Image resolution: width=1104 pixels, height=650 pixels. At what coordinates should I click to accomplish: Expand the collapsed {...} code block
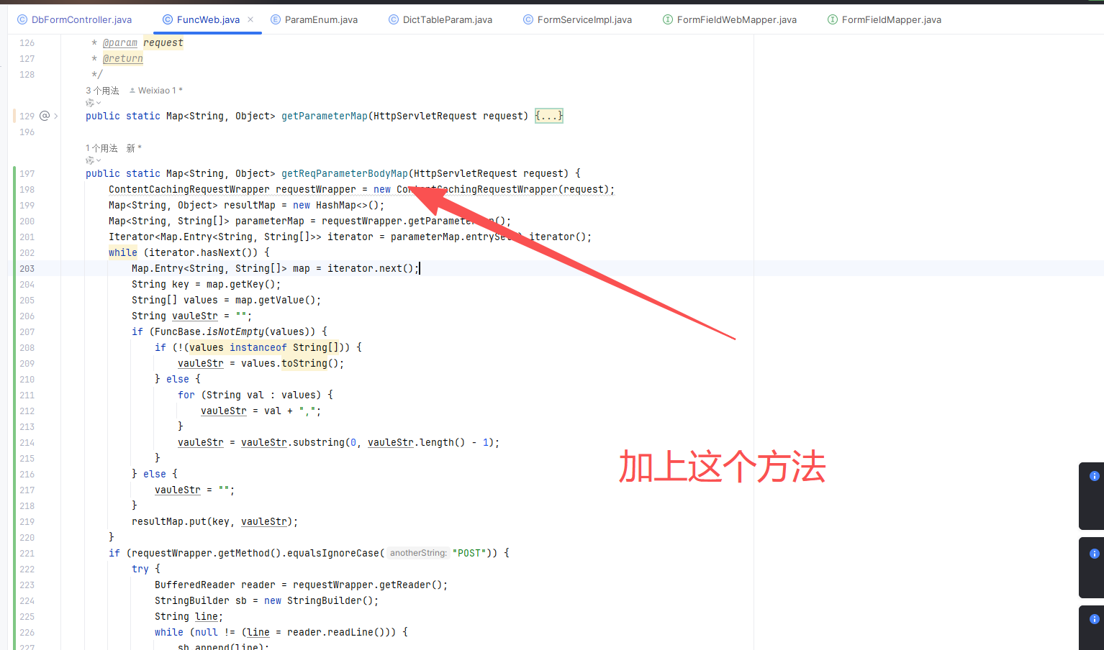pyautogui.click(x=549, y=116)
